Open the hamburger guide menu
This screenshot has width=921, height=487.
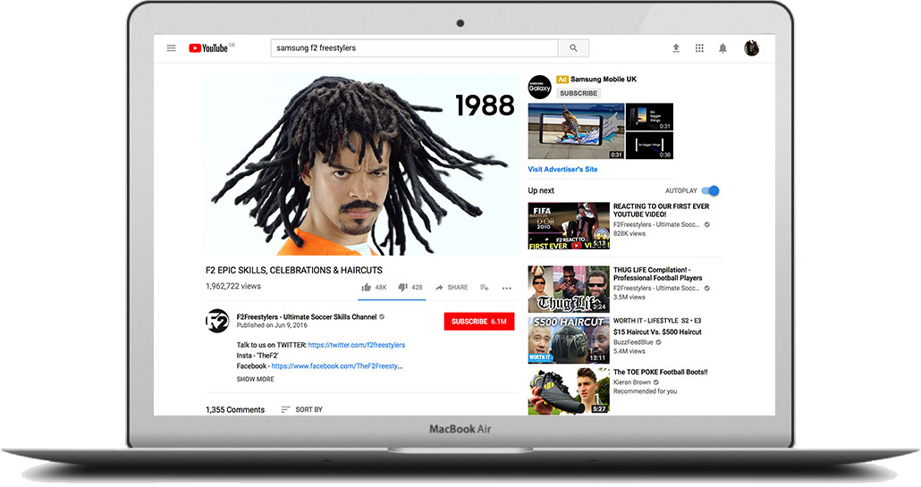click(171, 48)
